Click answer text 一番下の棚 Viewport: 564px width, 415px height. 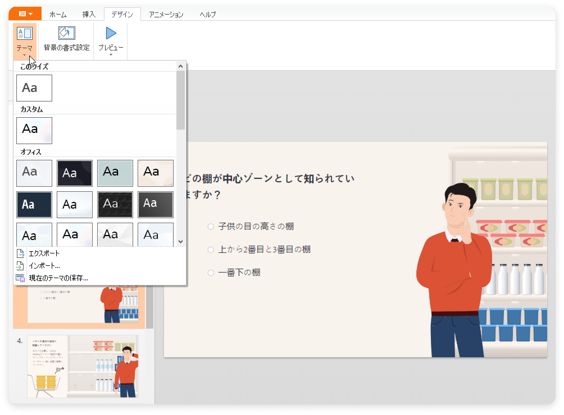[x=239, y=272]
